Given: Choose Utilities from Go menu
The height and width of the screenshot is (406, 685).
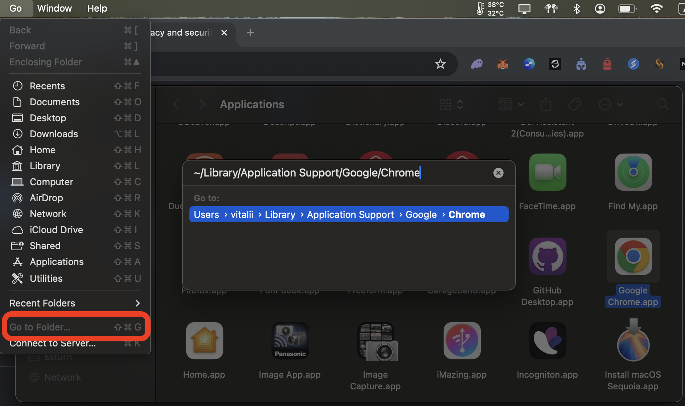Looking at the screenshot, I should coord(75,279).
